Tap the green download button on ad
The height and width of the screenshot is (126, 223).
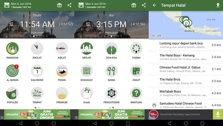[x=218, y=114]
